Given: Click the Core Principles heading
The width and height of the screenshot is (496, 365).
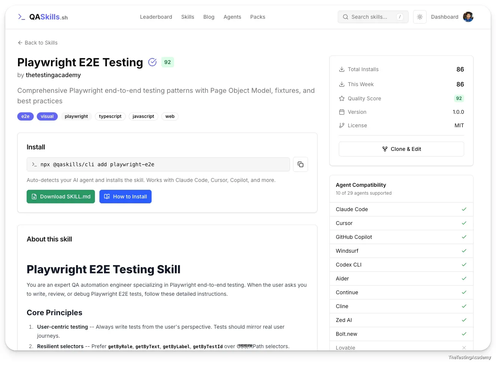Looking at the screenshot, I should (54, 313).
